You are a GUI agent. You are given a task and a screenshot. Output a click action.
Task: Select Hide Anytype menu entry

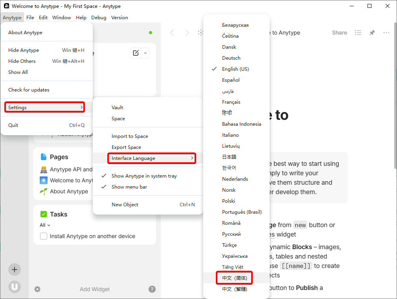47,50
